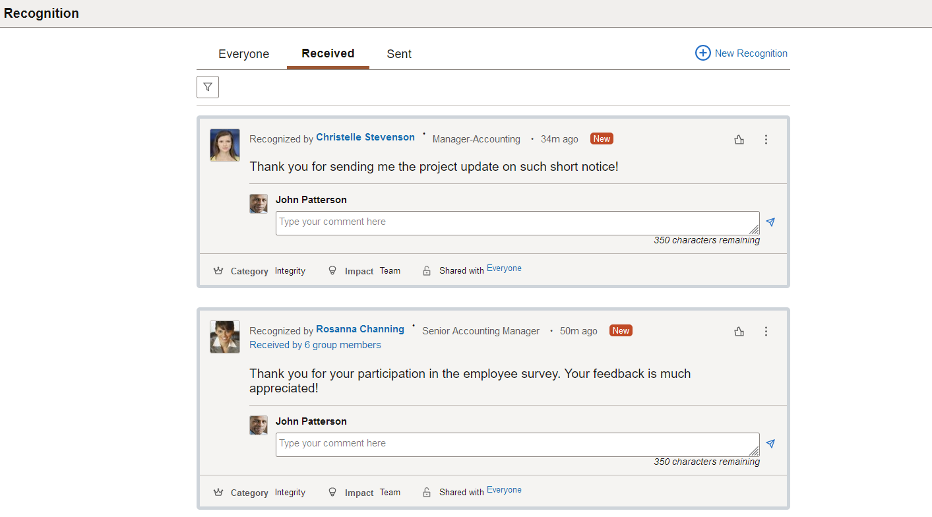The width and height of the screenshot is (932, 517).
Task: Click the crown Category icon in Rosanna's card
Action: (x=218, y=493)
